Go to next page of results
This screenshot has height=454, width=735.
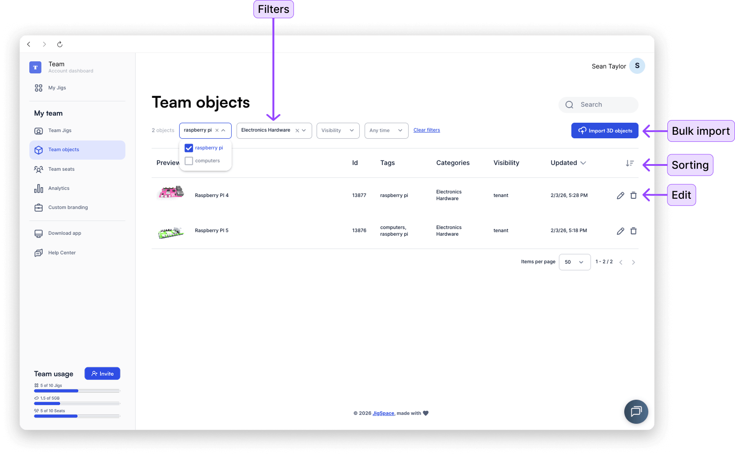click(x=633, y=262)
